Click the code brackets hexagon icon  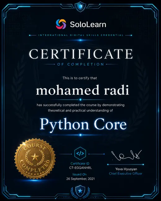click(80, 153)
